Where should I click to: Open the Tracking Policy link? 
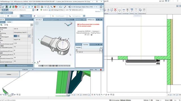tap(96, 33)
